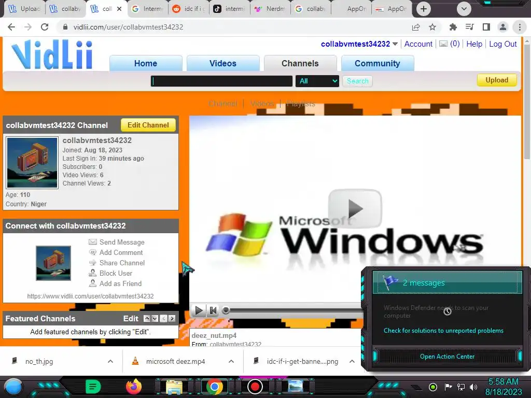Expand no_th.jpg download options chevron

(x=110, y=361)
